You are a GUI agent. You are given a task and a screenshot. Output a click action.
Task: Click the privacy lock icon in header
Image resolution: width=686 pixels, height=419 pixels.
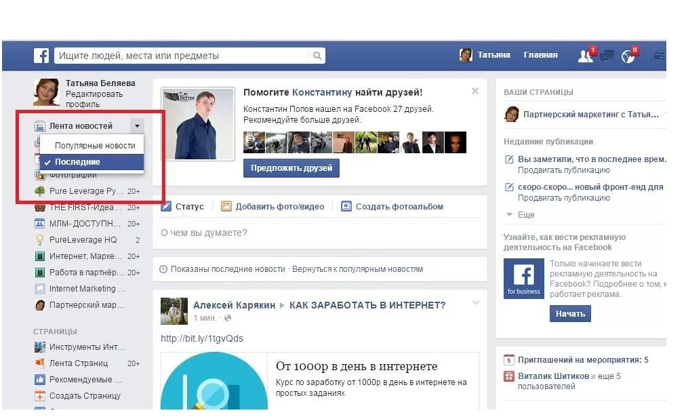(658, 56)
